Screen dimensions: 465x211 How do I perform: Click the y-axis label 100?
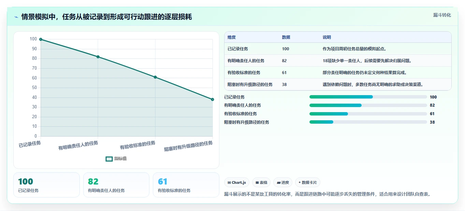[33, 39]
